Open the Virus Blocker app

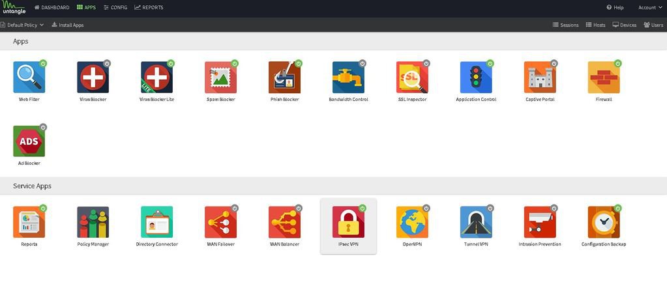click(93, 78)
